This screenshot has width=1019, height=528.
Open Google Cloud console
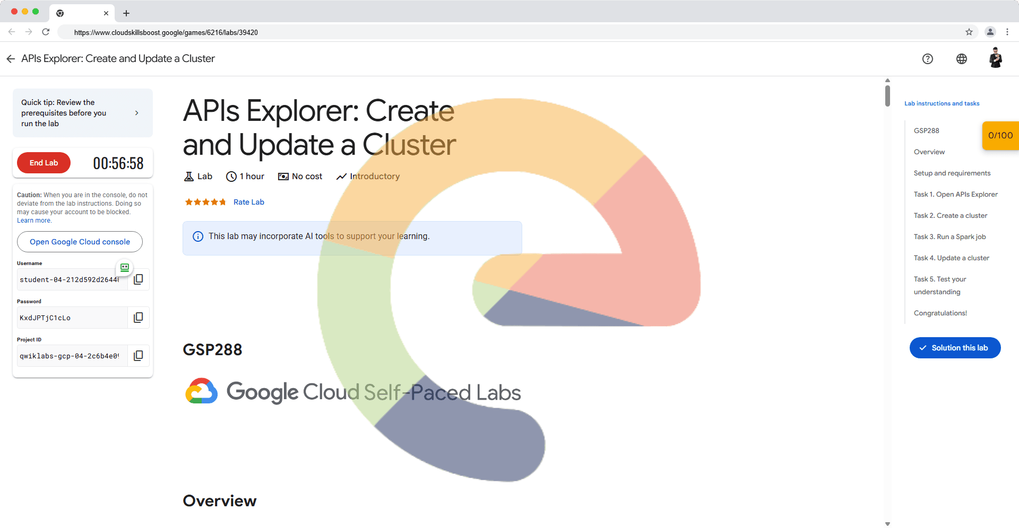pos(80,242)
